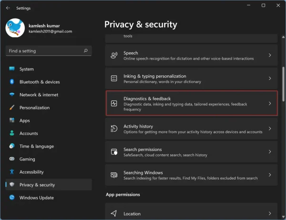Maximize the Settings window
This screenshot has width=286, height=220.
coord(264,5)
